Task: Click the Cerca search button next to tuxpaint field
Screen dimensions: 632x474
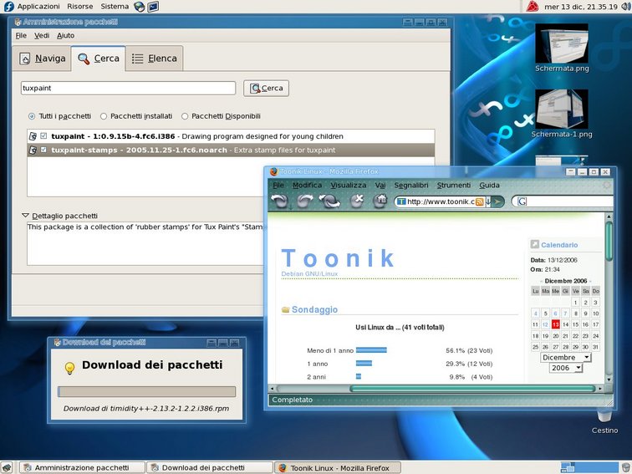Action: [x=266, y=89]
